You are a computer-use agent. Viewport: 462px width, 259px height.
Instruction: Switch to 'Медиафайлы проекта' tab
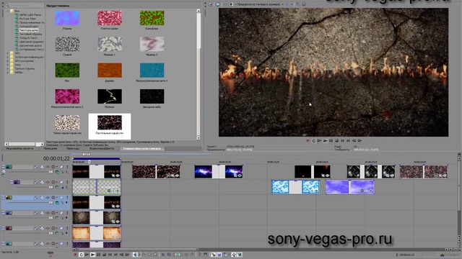(19, 149)
